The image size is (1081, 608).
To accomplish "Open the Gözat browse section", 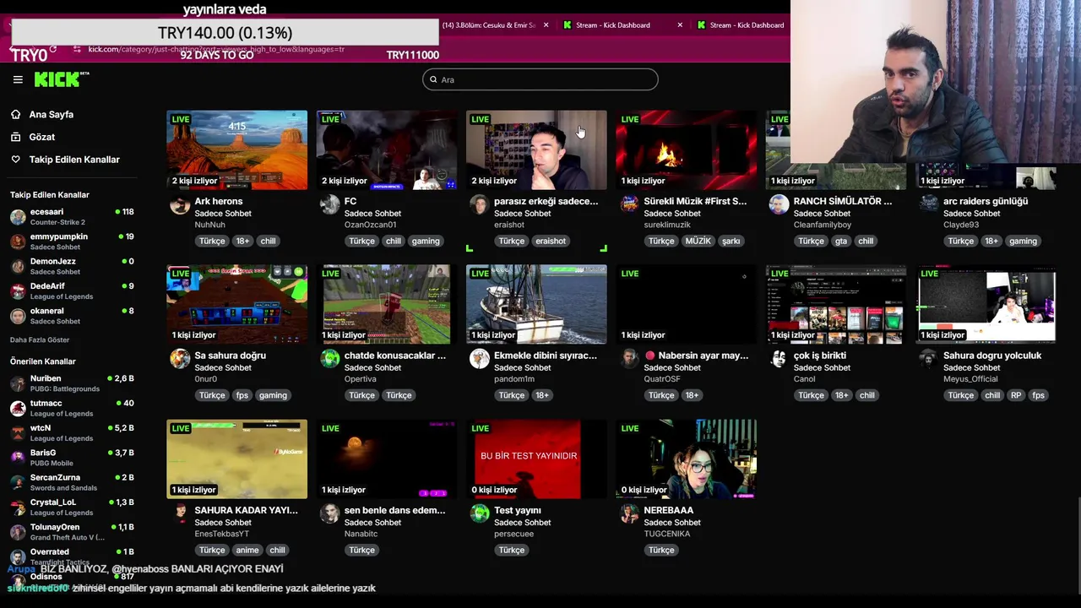I will (41, 137).
